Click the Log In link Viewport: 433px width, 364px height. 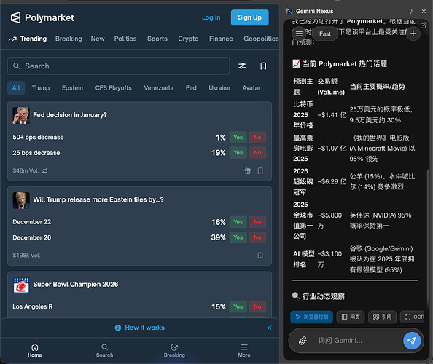(x=211, y=17)
